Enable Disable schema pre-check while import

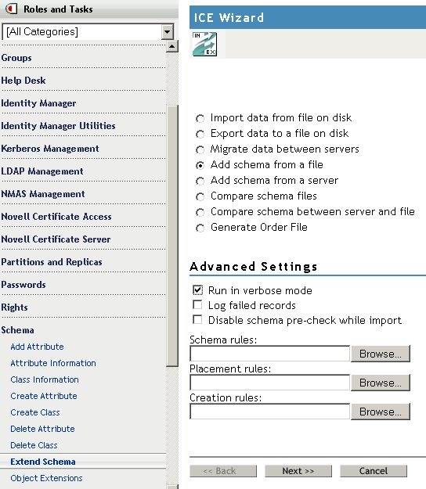[x=197, y=320]
